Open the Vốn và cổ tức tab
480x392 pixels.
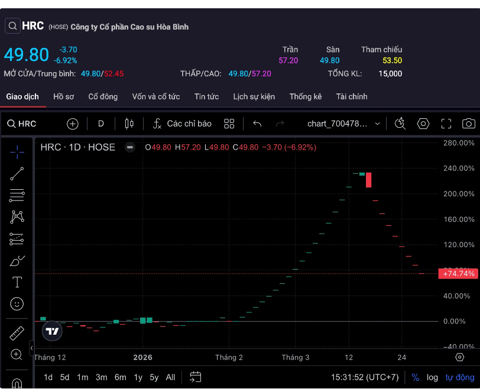tap(156, 97)
